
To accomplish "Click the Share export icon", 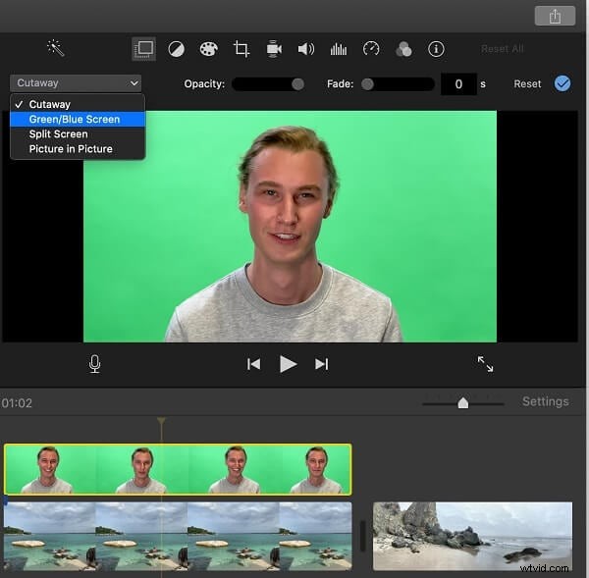I will click(555, 16).
